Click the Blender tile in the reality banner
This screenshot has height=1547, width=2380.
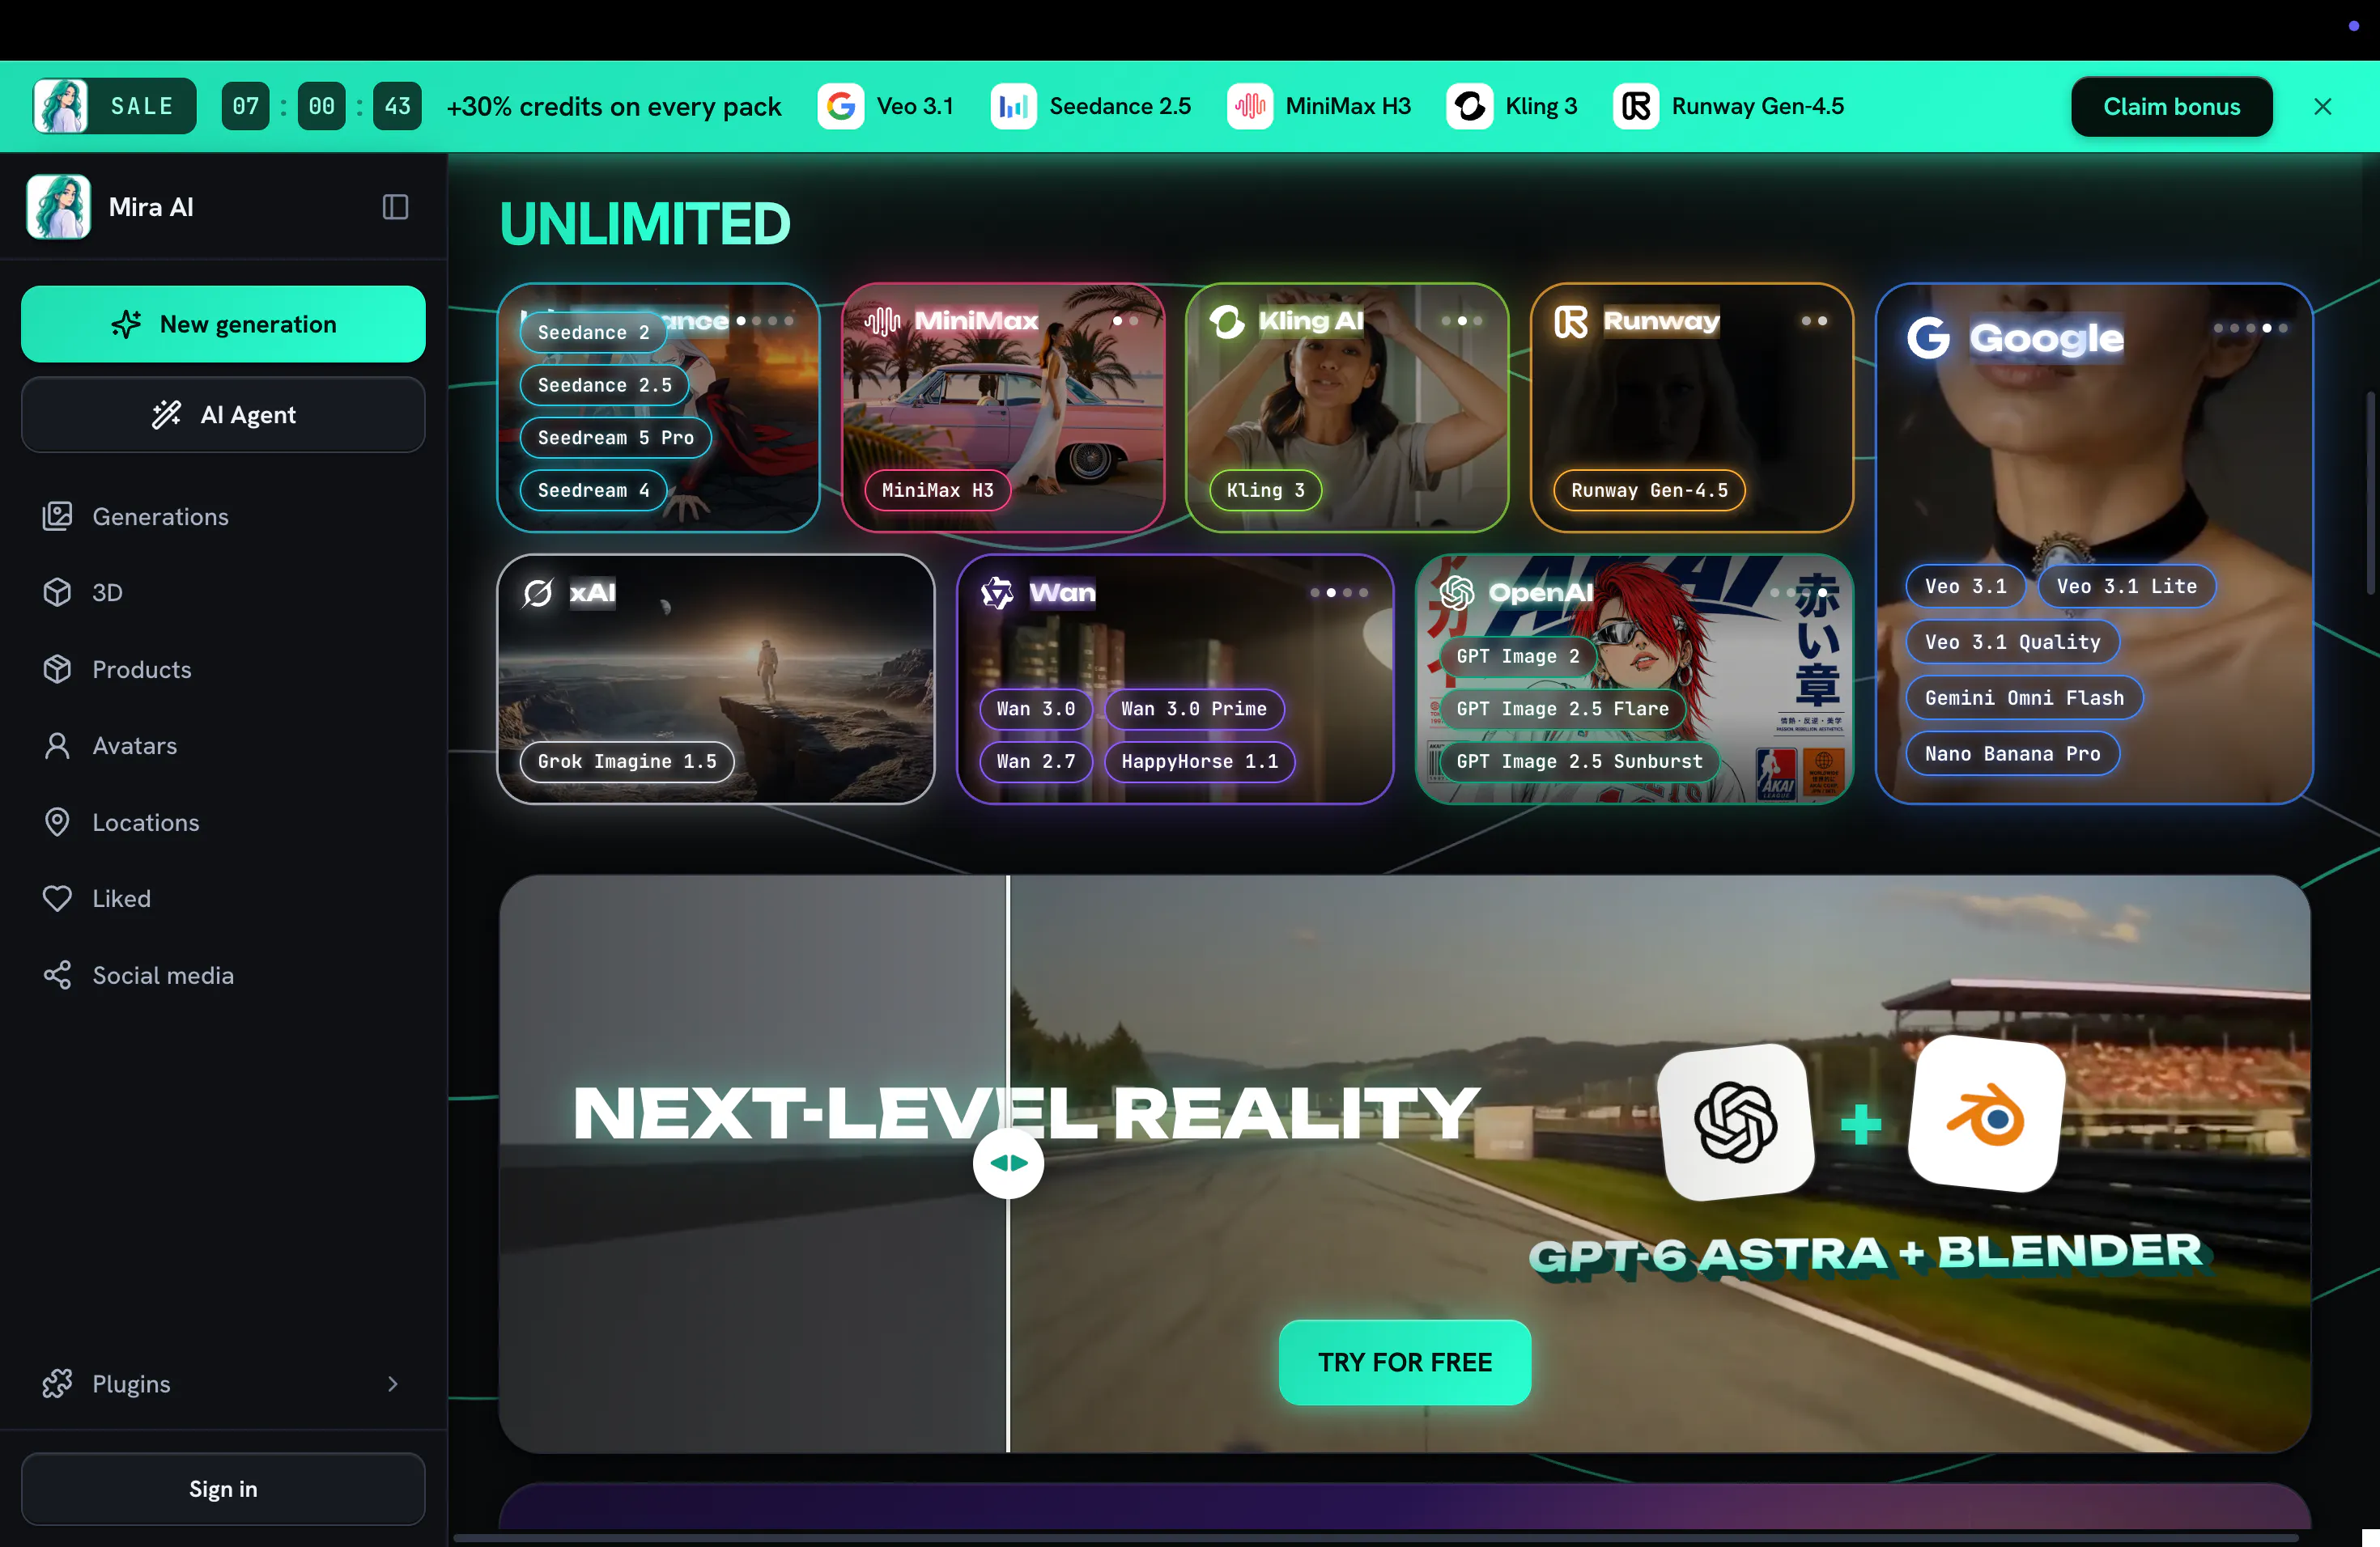coord(1987,1114)
